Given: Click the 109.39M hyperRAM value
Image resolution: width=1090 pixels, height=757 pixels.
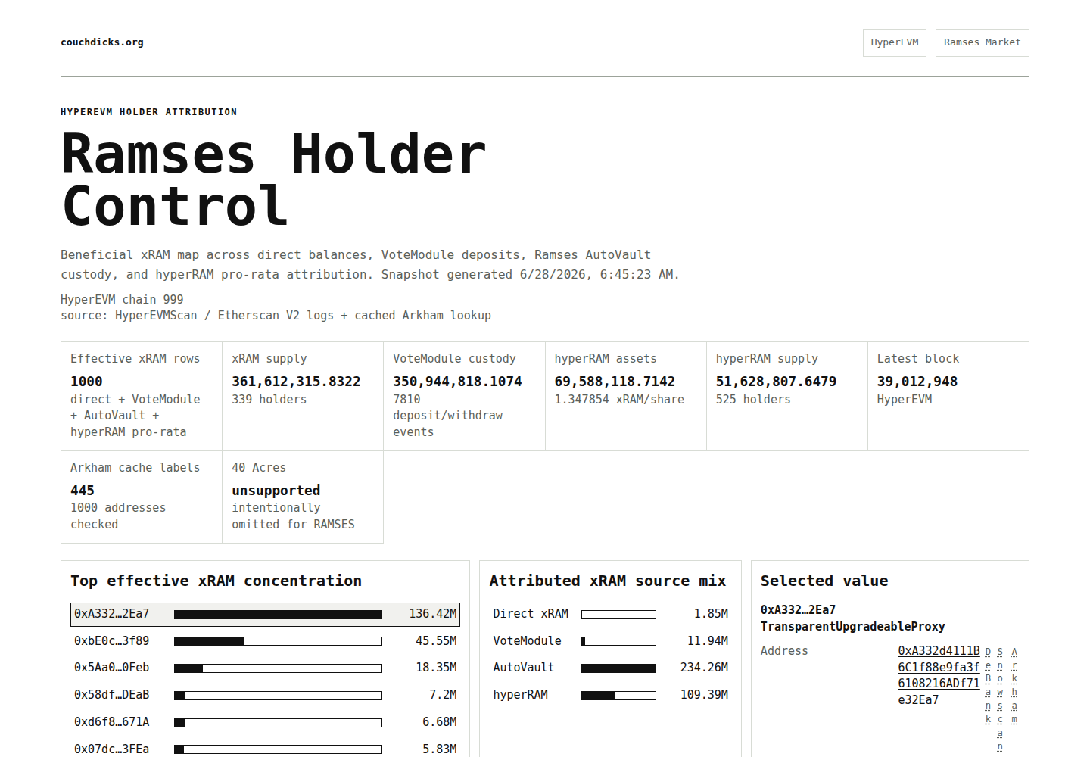Looking at the screenshot, I should [x=704, y=695].
